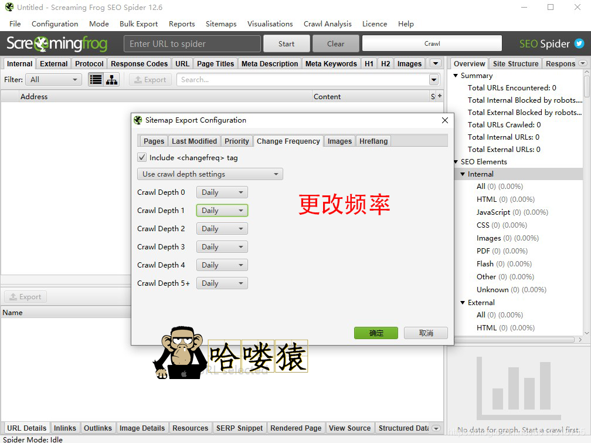Switch to the Images tab in dialog
The height and width of the screenshot is (443, 591).
pos(339,141)
